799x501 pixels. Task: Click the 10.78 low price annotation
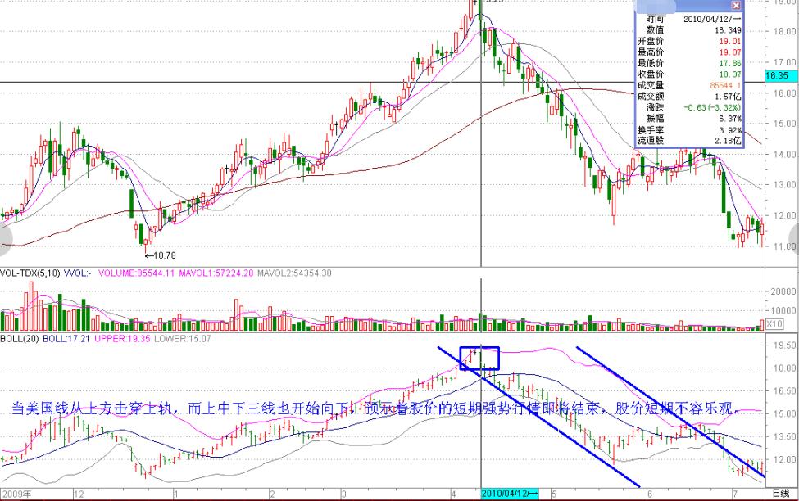click(160, 255)
